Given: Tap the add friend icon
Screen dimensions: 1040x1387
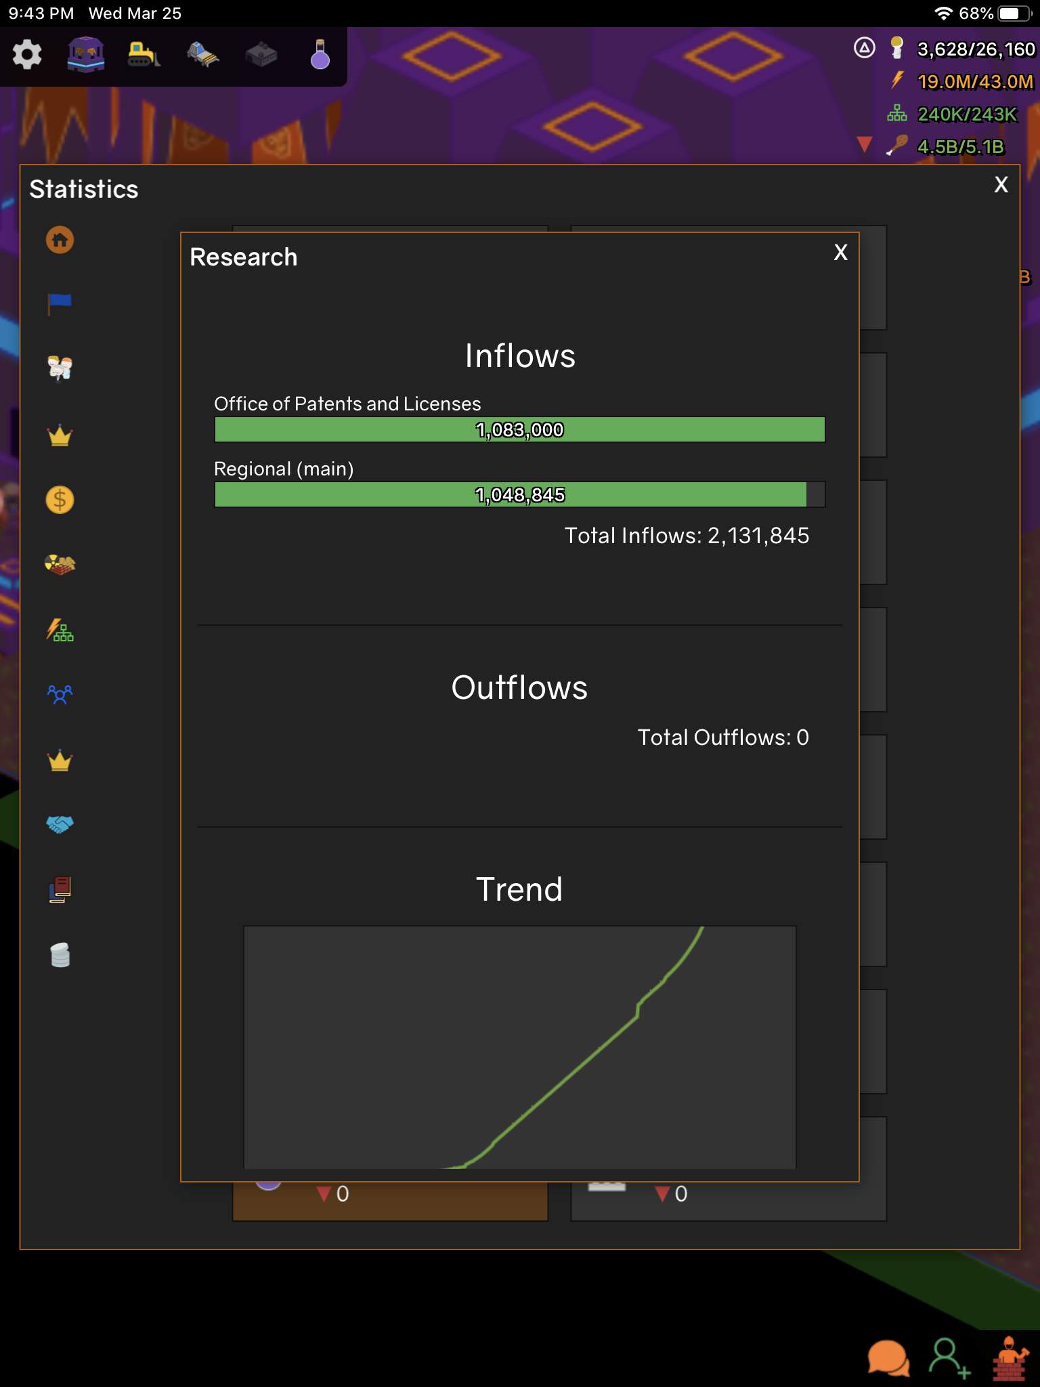Looking at the screenshot, I should [x=950, y=1359].
